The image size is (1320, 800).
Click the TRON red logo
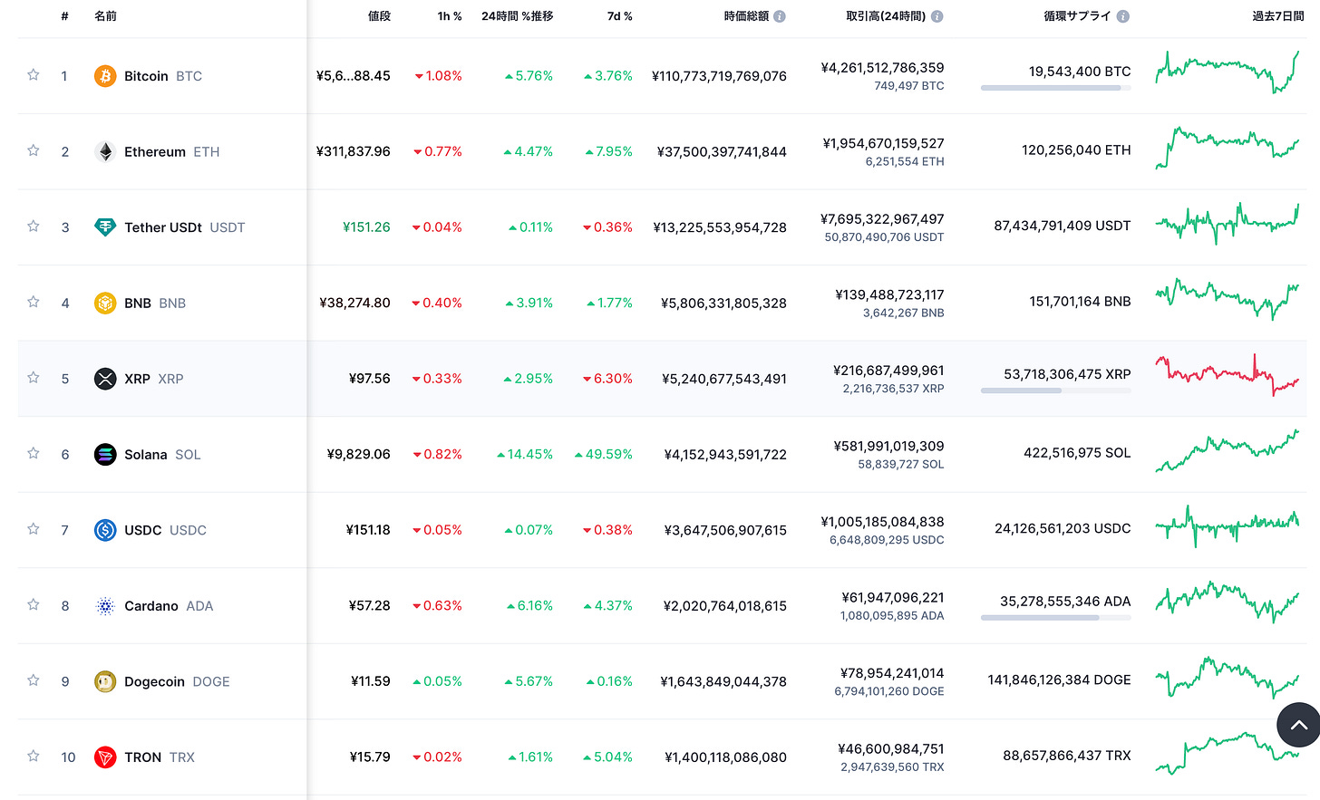click(105, 757)
